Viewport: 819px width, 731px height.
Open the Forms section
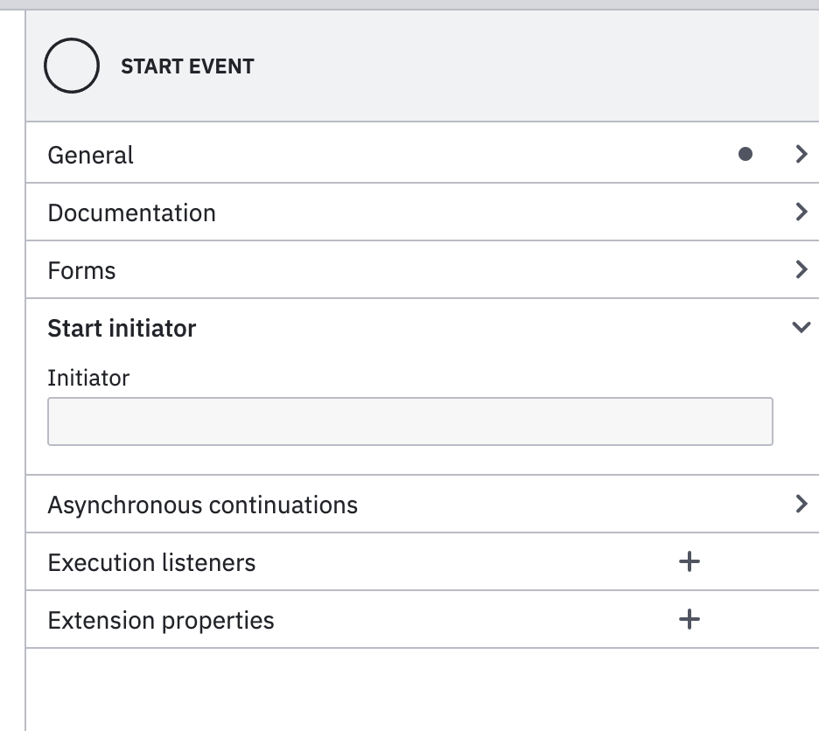[x=81, y=270]
